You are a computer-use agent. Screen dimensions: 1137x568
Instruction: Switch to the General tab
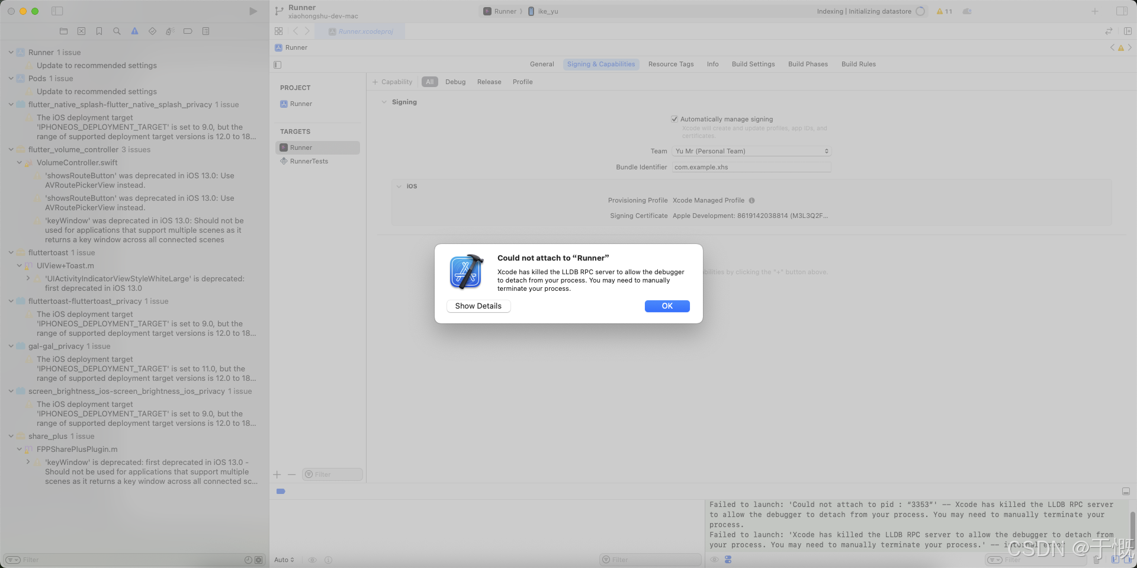click(x=542, y=64)
